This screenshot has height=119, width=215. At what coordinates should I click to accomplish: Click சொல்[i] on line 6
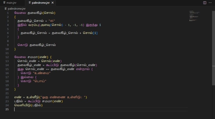pyautogui.click(x=90, y=33)
